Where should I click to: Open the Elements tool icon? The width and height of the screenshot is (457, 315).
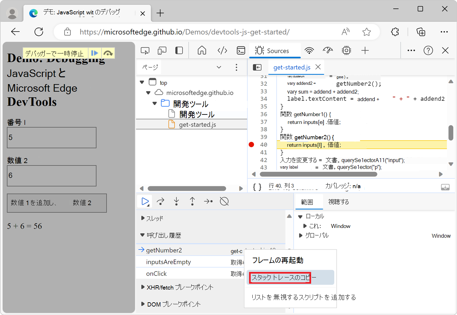[222, 51]
